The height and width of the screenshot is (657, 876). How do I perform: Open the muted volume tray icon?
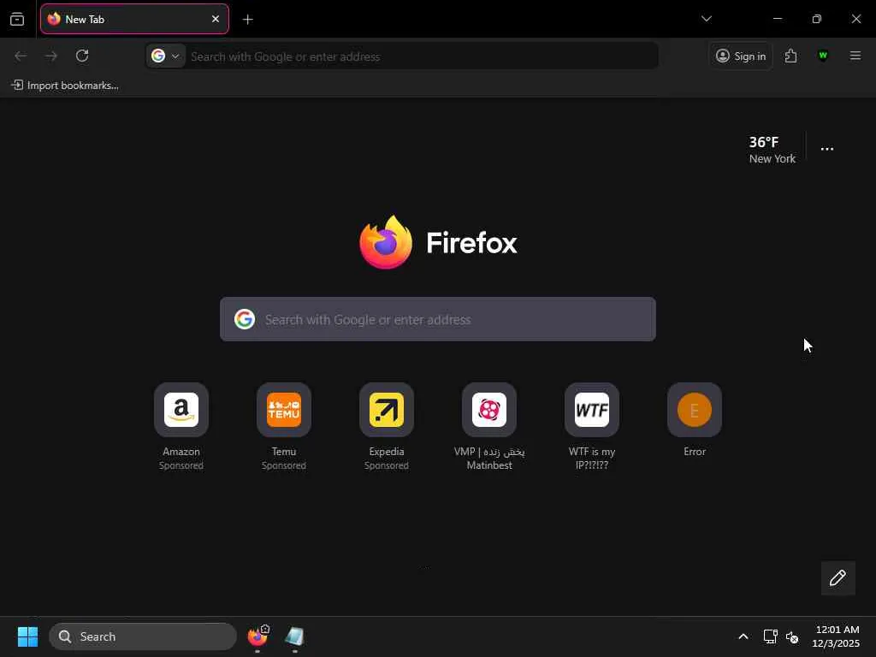point(791,636)
